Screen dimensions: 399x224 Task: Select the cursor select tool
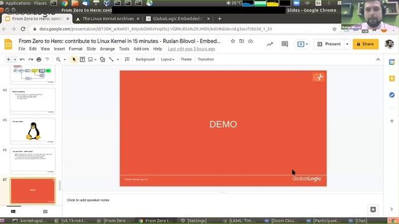[74, 60]
